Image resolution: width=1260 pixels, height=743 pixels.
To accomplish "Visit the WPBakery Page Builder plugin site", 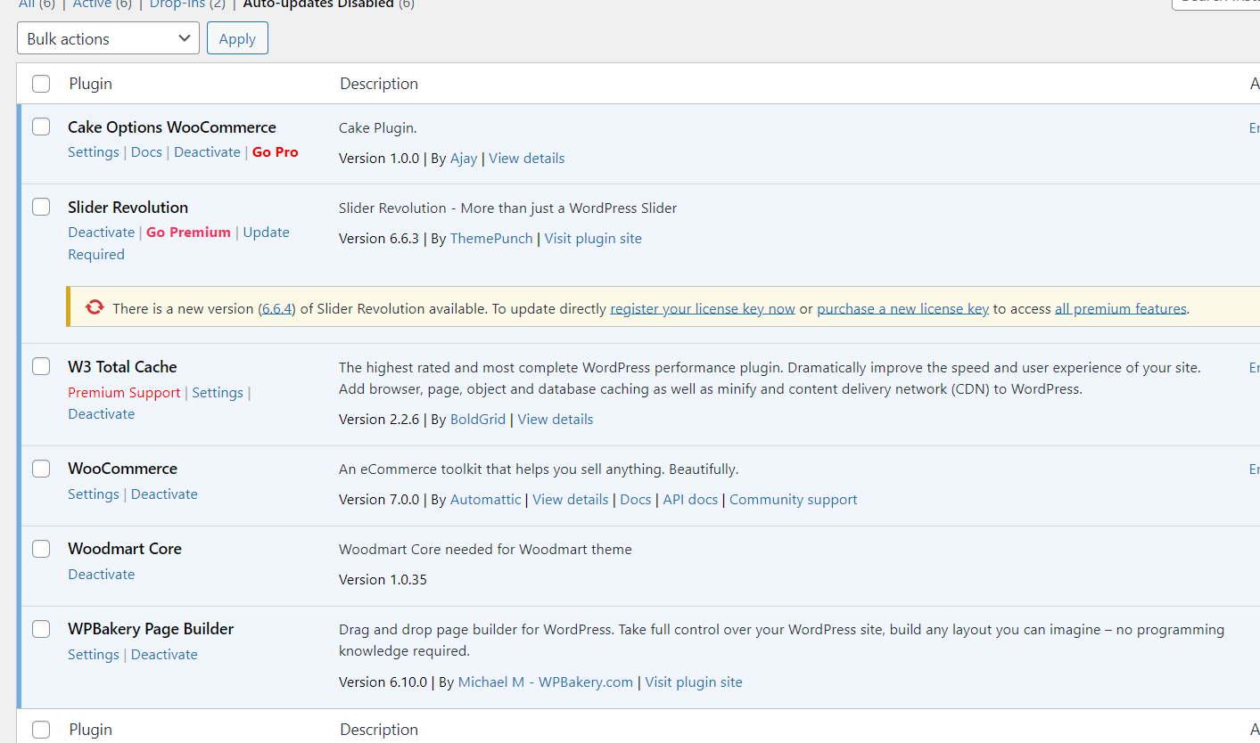I will 694,682.
